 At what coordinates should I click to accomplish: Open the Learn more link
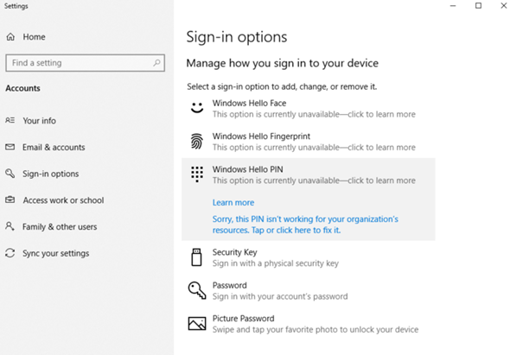click(233, 202)
